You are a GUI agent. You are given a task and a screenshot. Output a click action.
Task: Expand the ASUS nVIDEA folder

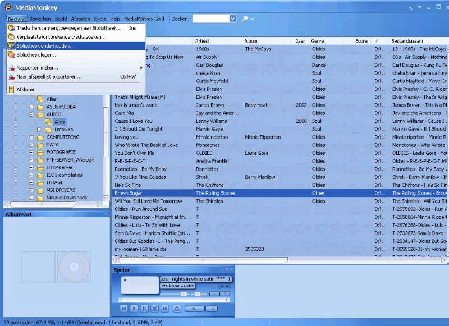tap(31, 107)
